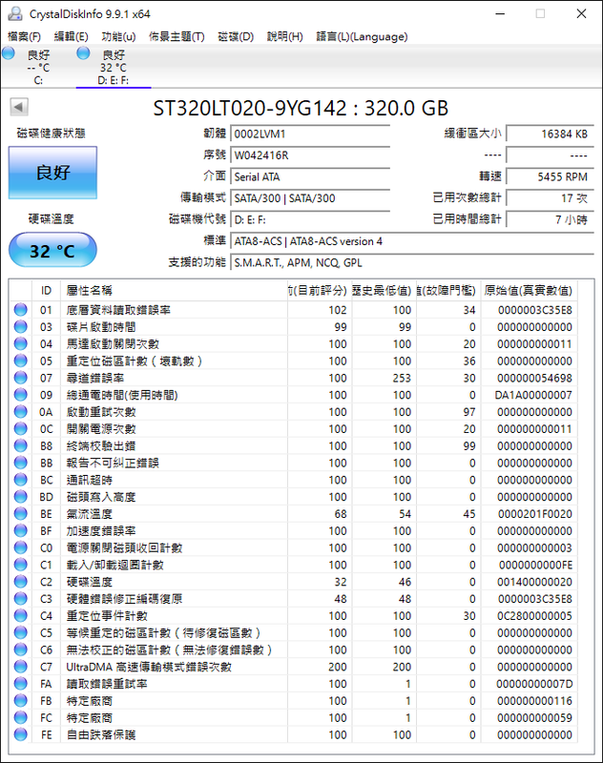The image size is (603, 763).
Task: Click the power on count field 17 次
Action: pos(550,198)
